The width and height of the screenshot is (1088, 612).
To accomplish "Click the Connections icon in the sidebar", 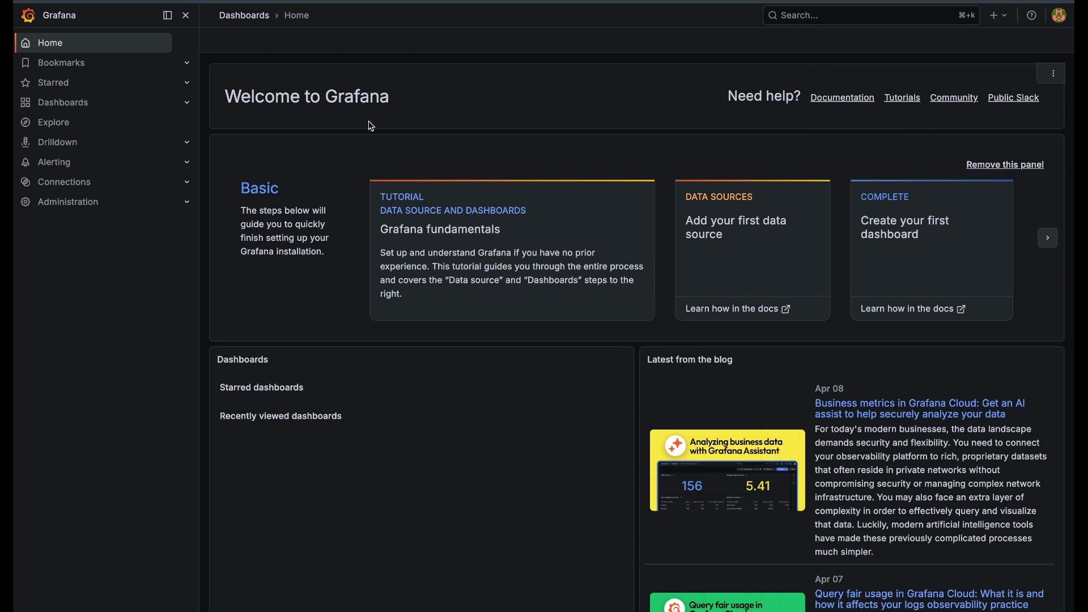I will pyautogui.click(x=25, y=183).
